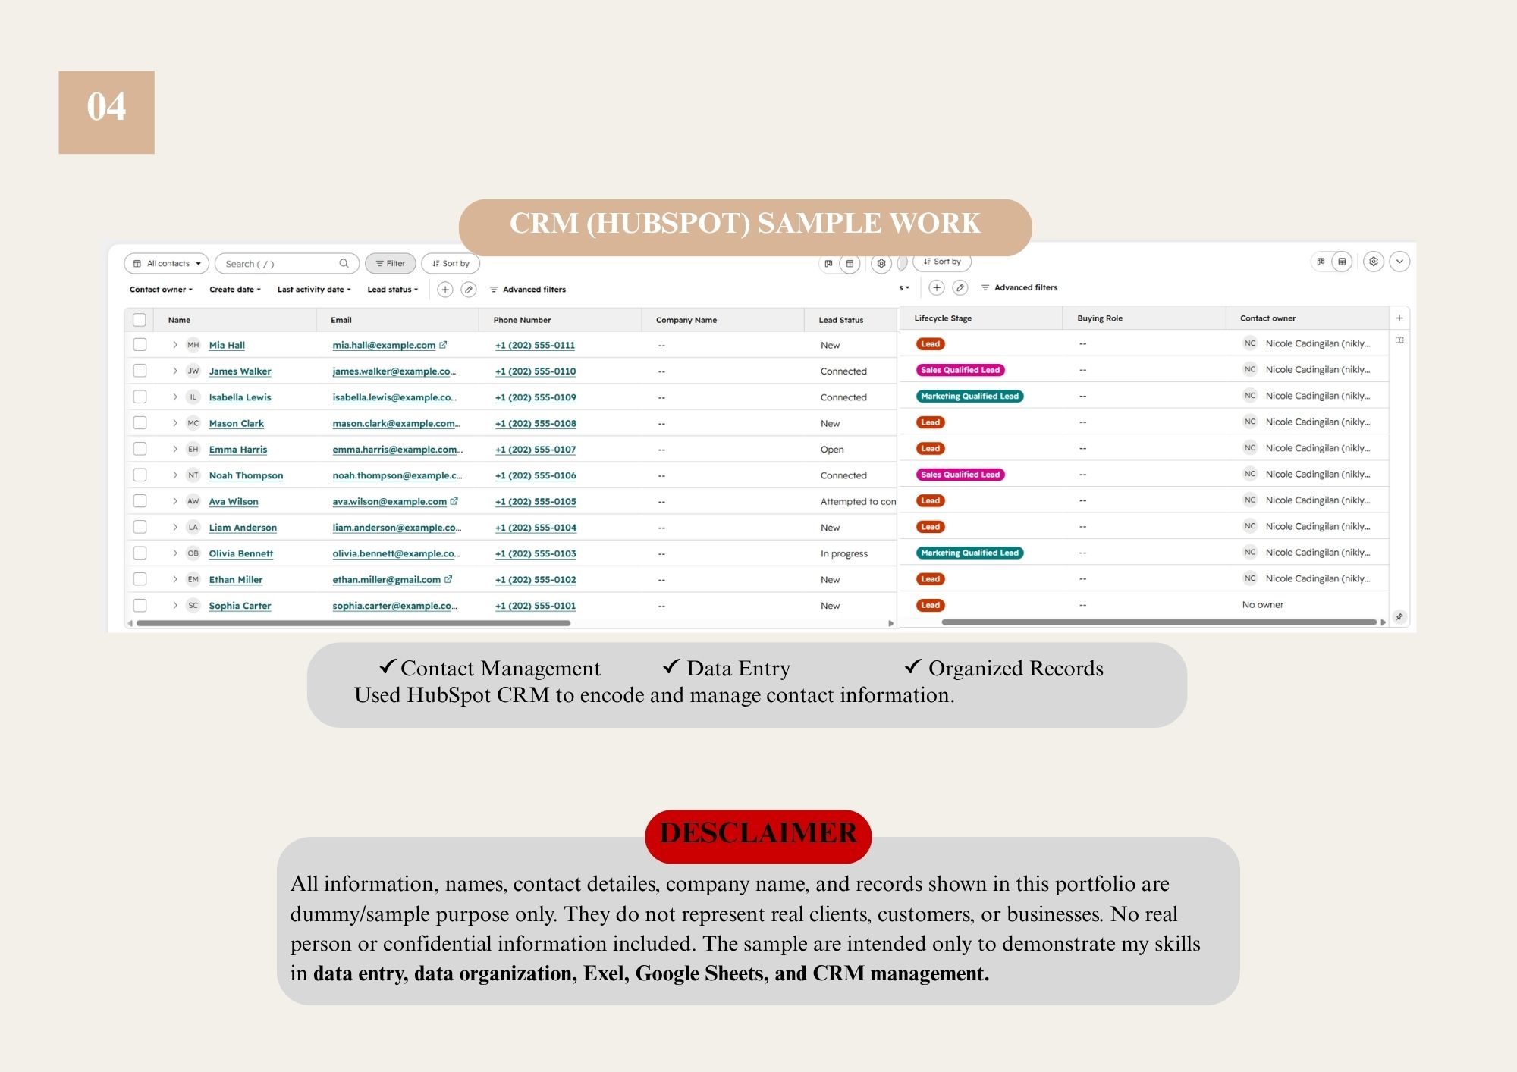Click the pin icon below the contact owner column
The width and height of the screenshot is (1517, 1072).
[x=1399, y=617]
